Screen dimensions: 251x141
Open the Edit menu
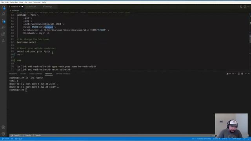point(7,2)
